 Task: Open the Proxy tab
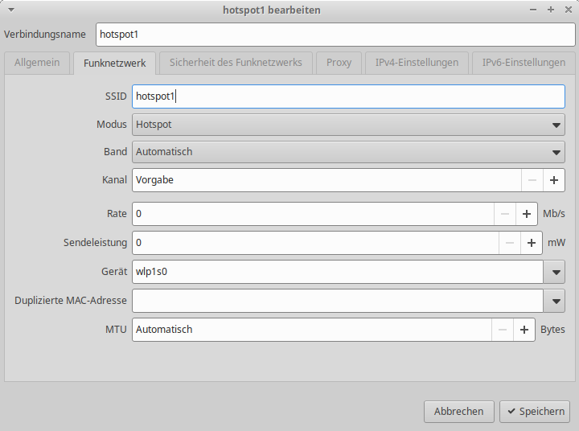(x=339, y=63)
